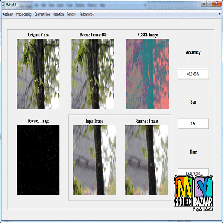
Task: Minimize the Main_GUI1 window
Action: pos(204,4)
